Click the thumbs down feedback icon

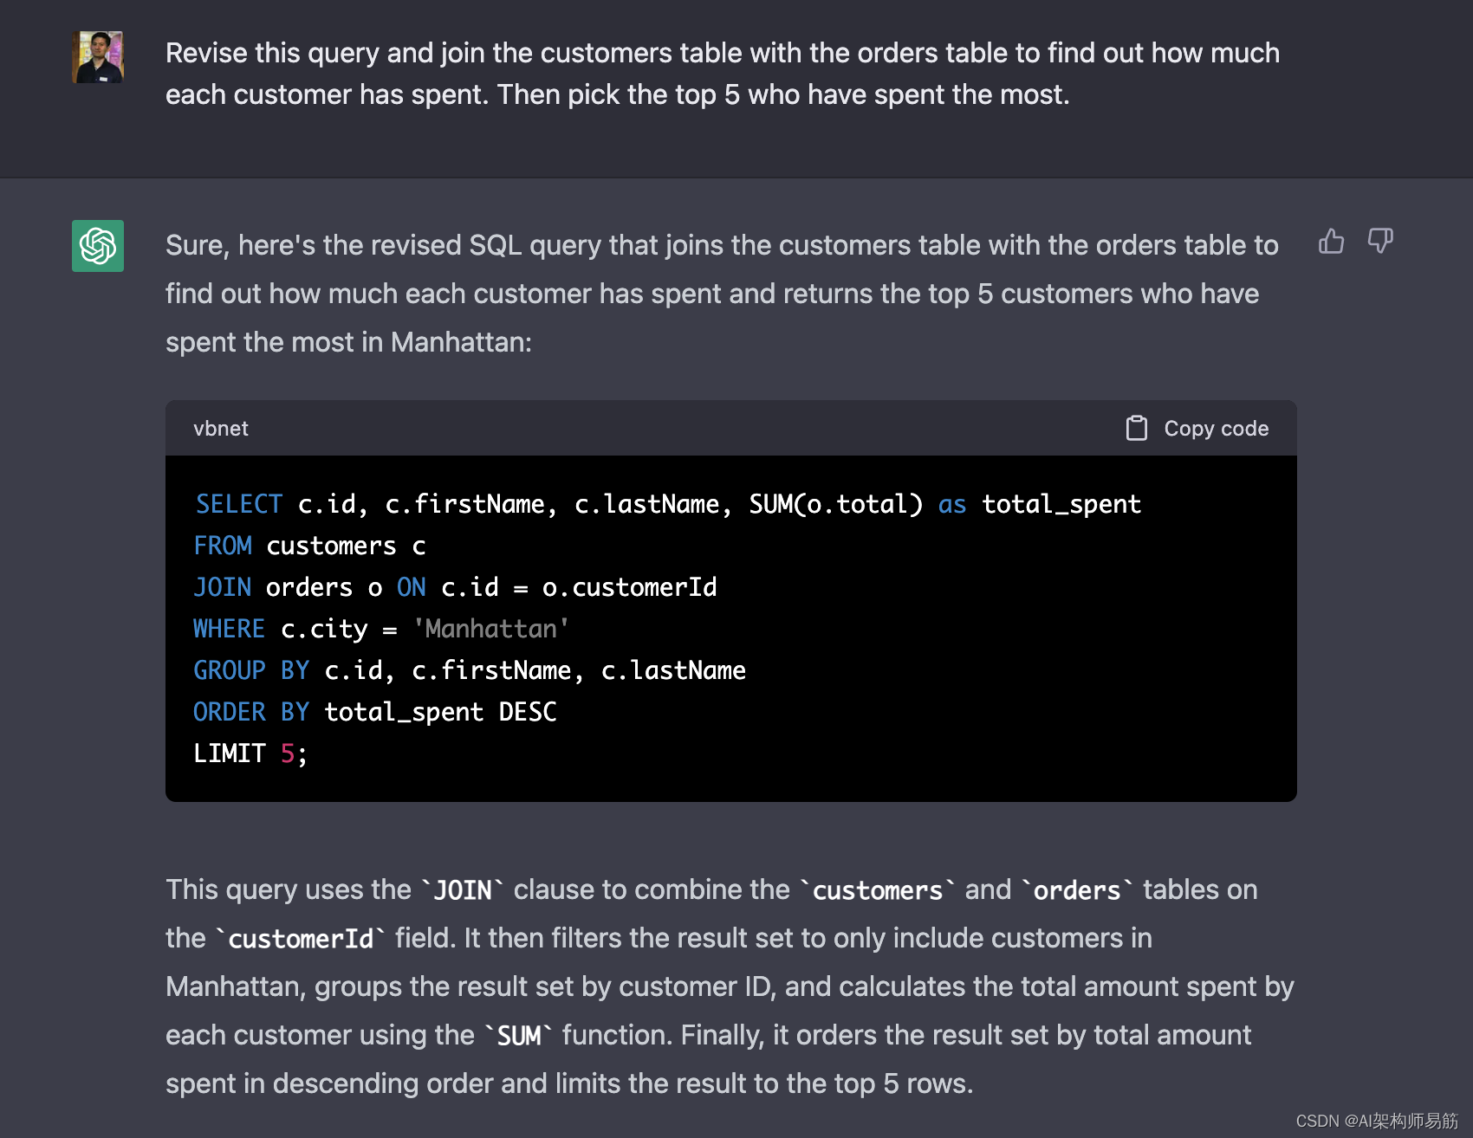pos(1380,242)
